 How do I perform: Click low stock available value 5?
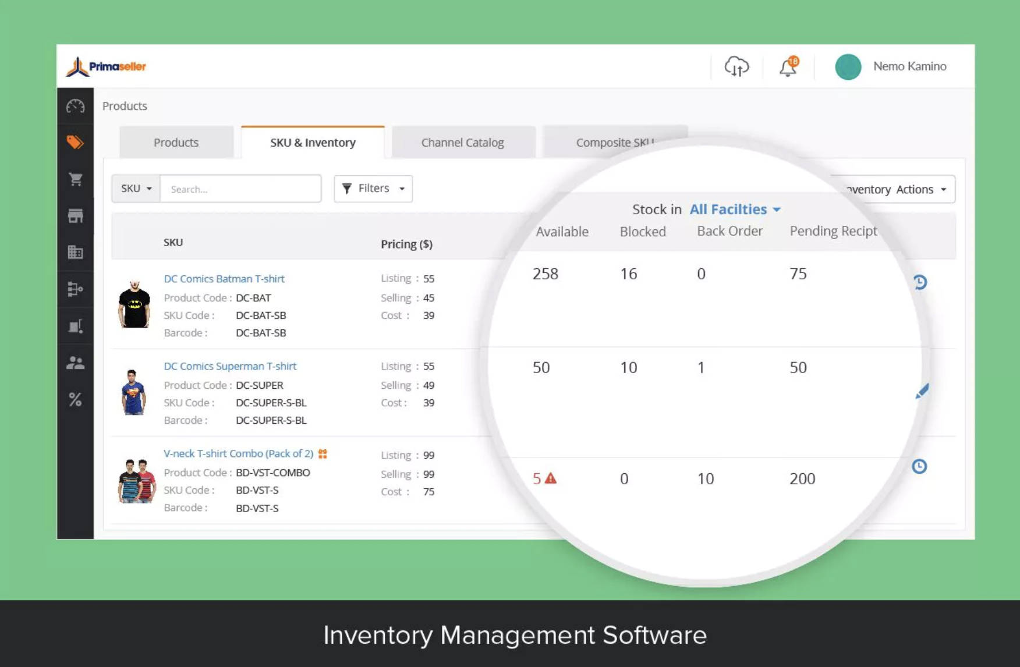(537, 478)
